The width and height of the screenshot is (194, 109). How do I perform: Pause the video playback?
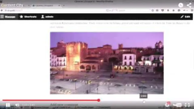point(8,105)
